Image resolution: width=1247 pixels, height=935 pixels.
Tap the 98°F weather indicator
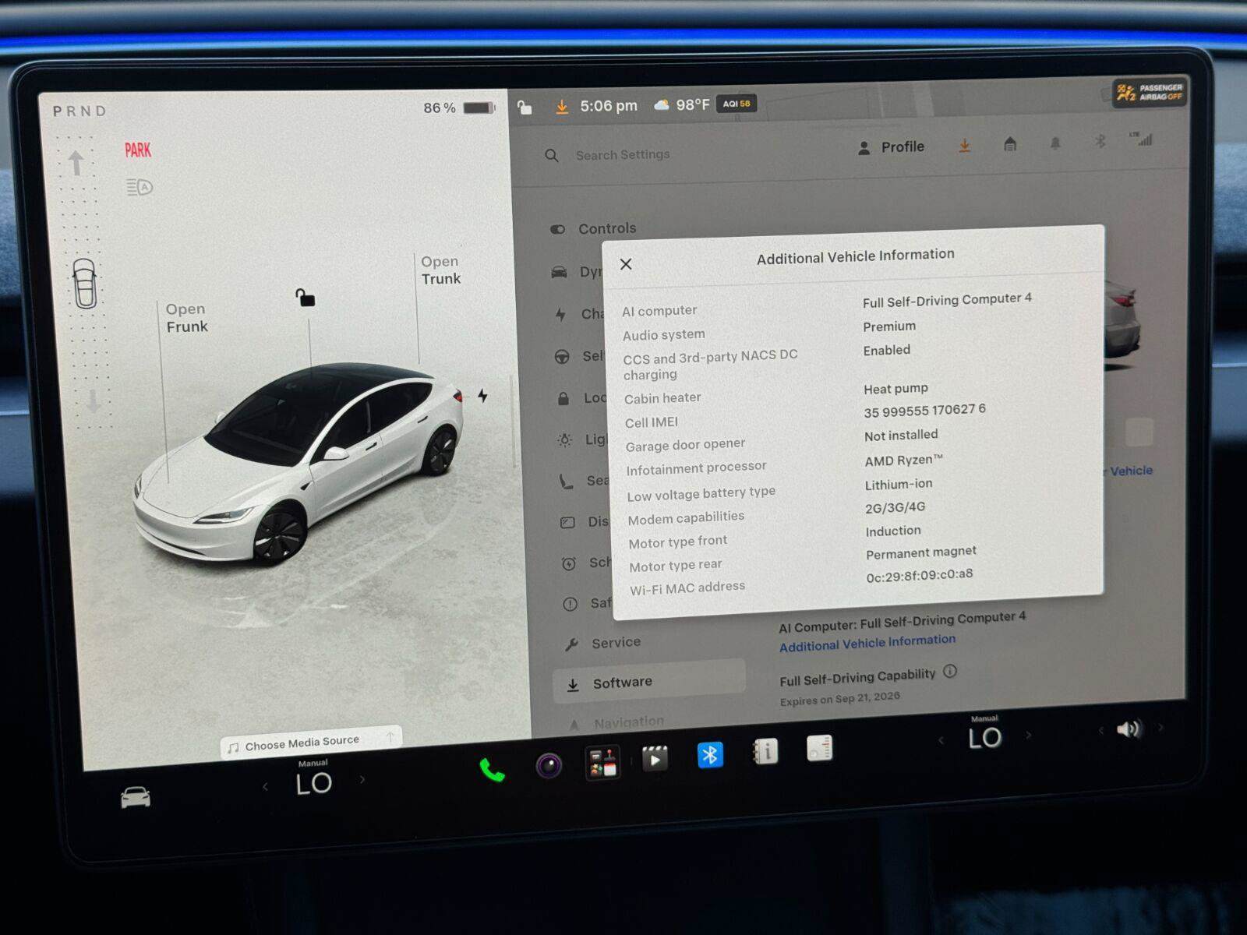tap(682, 104)
